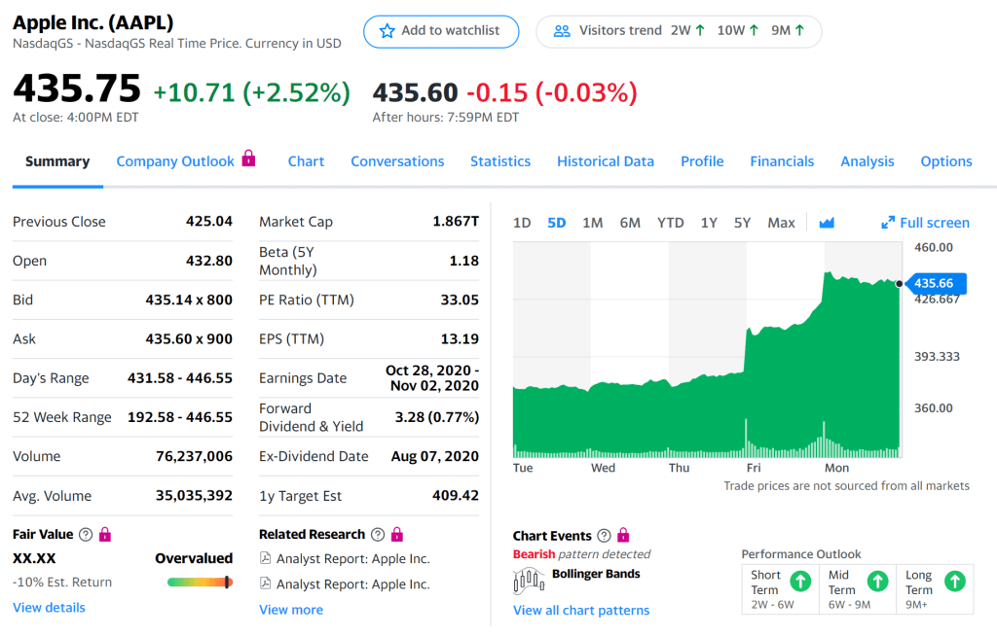997x636 pixels.
Task: Click View all chart patterns link
Action: [x=581, y=611]
